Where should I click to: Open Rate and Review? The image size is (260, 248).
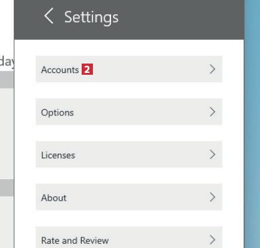point(129,237)
